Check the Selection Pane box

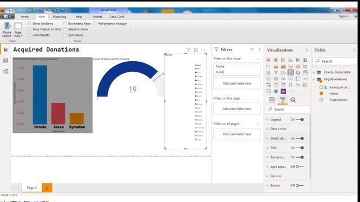point(65,29)
